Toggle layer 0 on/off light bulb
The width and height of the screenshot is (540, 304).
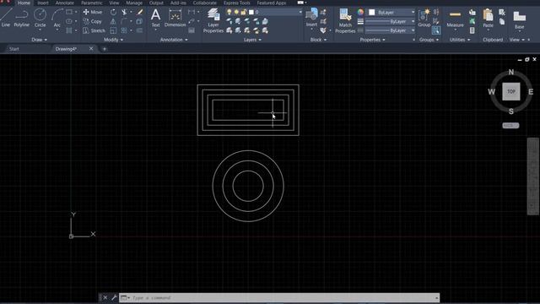coord(229,12)
